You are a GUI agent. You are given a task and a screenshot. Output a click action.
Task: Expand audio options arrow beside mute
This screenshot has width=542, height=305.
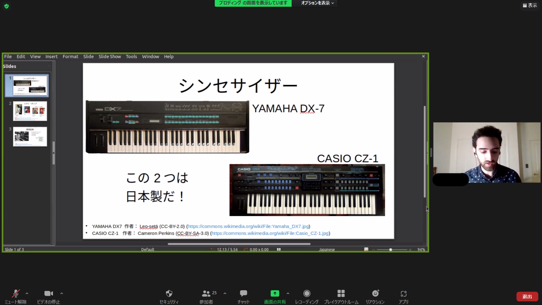[27, 293]
